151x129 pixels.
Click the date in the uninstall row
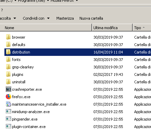108,82
